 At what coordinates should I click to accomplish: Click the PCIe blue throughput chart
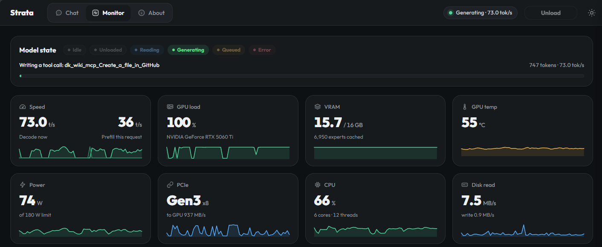[x=228, y=230]
